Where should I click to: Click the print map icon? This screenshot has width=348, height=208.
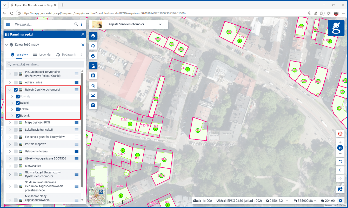[93, 56]
